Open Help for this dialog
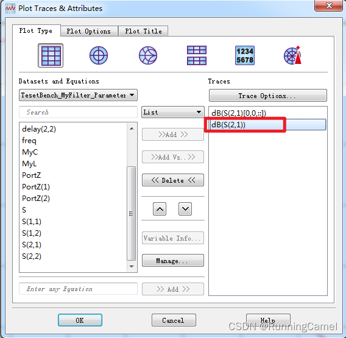 (x=268, y=320)
